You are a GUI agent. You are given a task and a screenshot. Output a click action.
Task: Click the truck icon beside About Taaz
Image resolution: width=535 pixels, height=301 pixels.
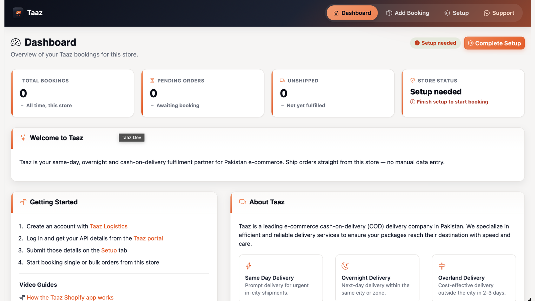[243, 202]
